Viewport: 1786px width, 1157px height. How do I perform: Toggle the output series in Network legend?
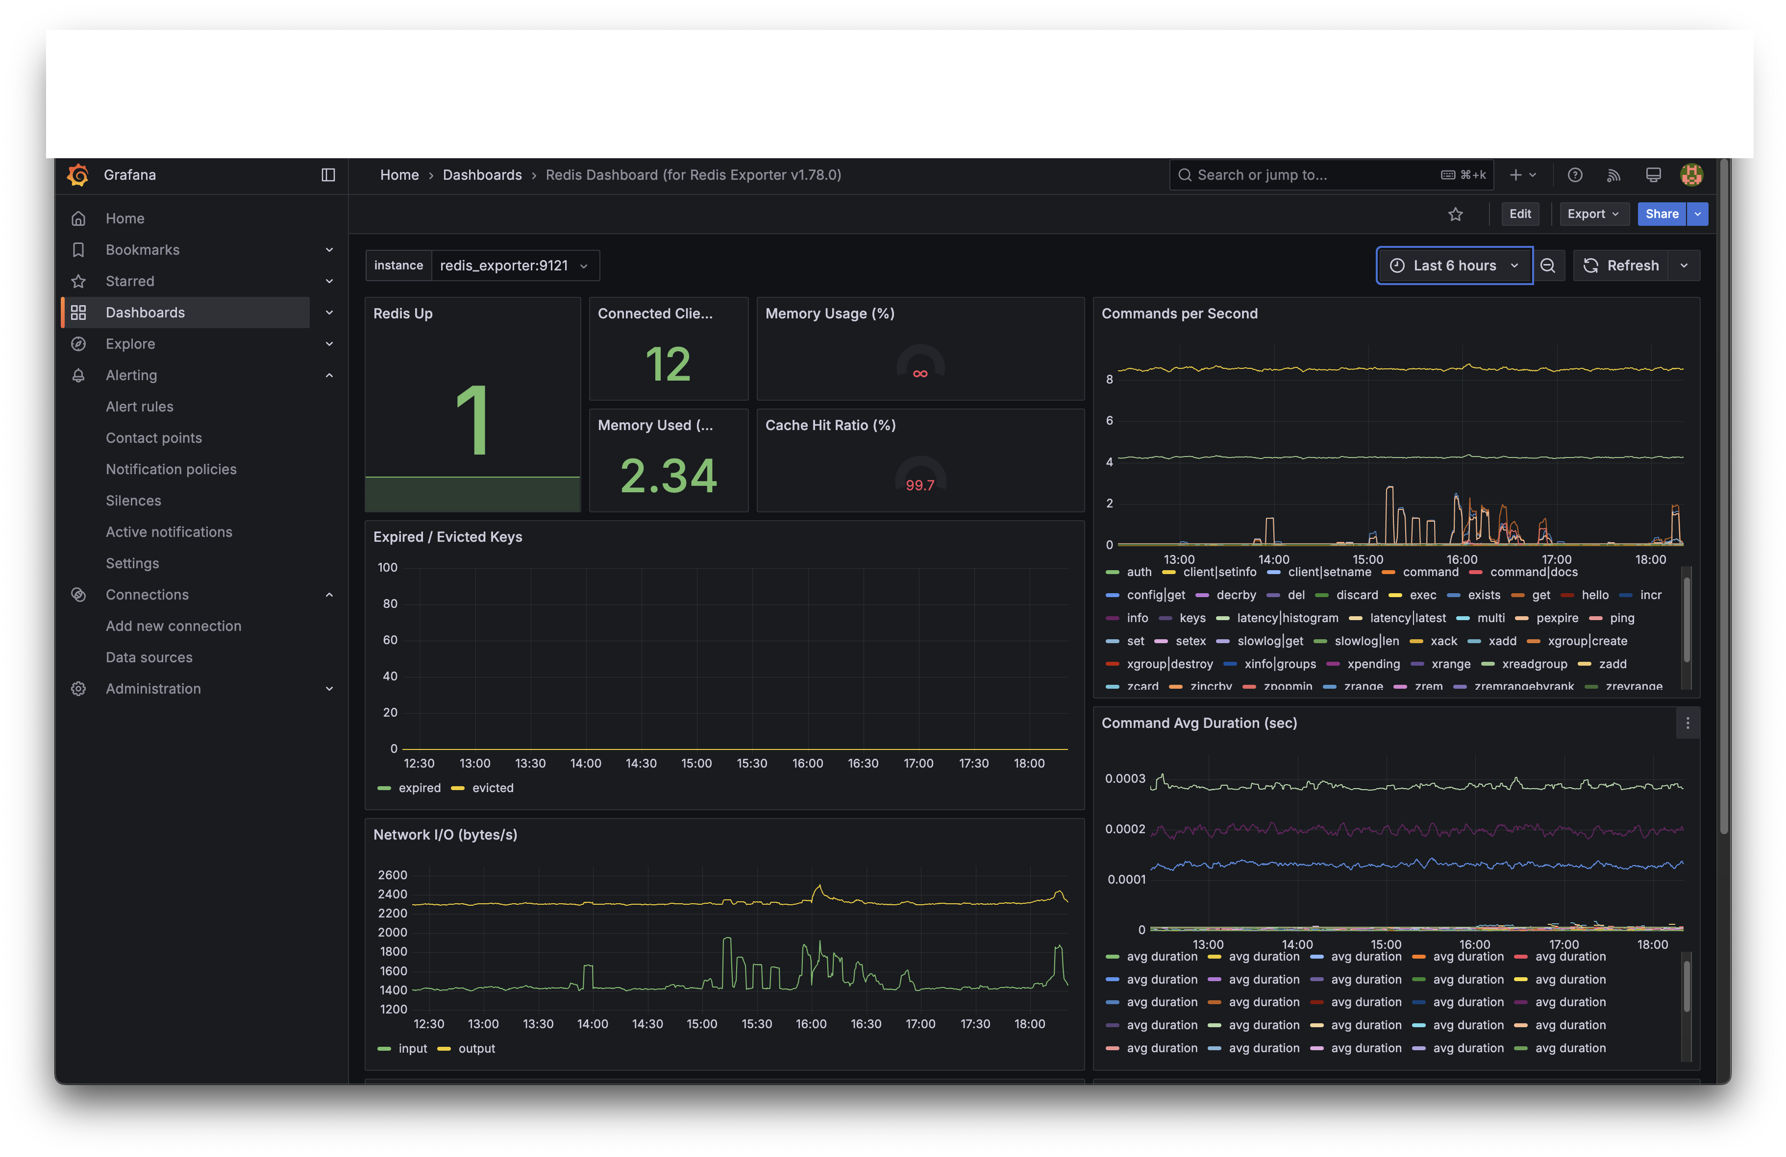point(476,1048)
